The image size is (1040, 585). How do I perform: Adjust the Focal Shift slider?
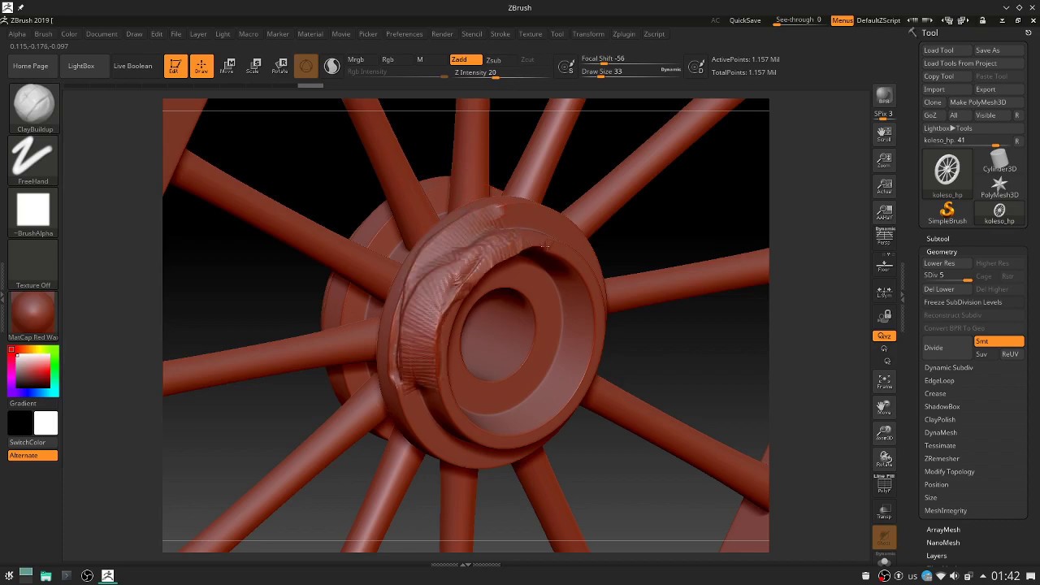[x=631, y=58]
